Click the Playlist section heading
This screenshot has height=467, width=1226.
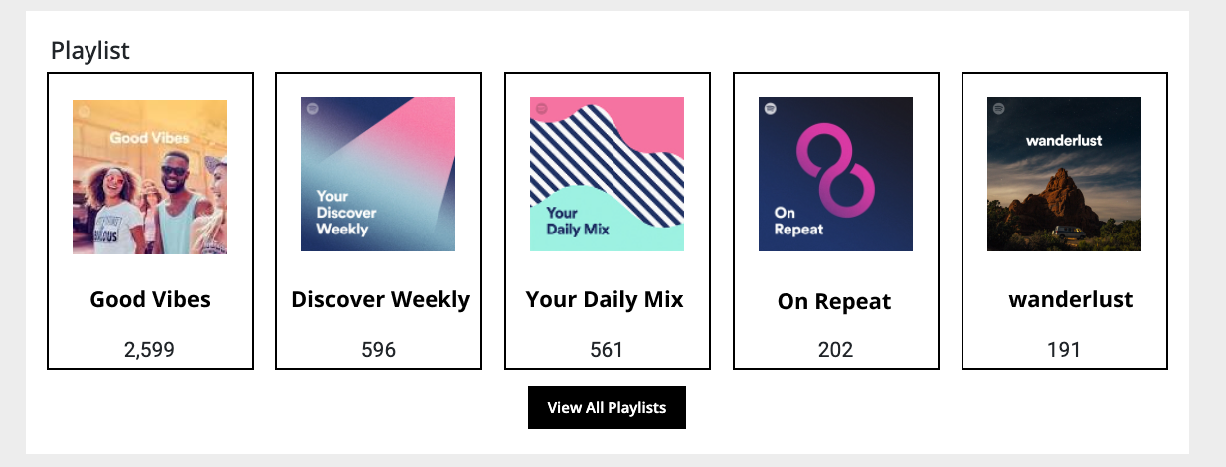[x=90, y=51]
